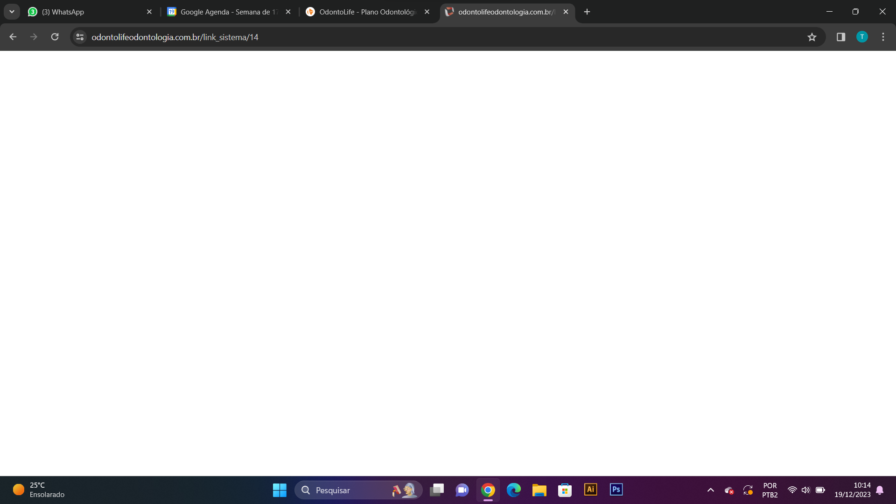Screen dimensions: 896x504
Task: View site information icon in address bar
Action: tap(80, 37)
